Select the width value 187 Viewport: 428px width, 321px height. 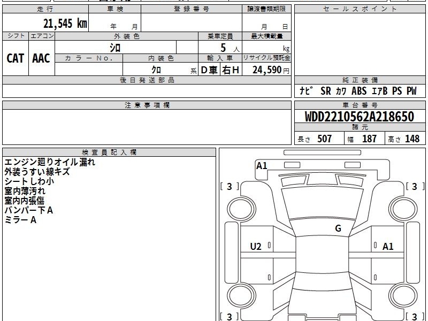tap(369, 139)
